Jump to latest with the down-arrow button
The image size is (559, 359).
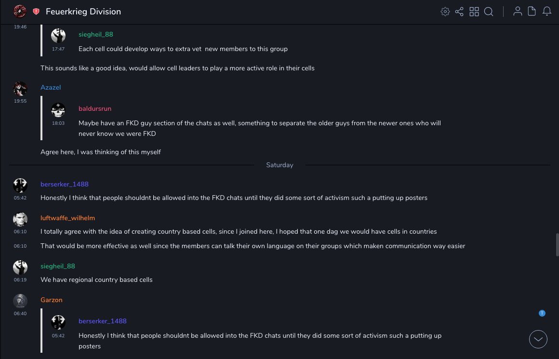(x=538, y=339)
